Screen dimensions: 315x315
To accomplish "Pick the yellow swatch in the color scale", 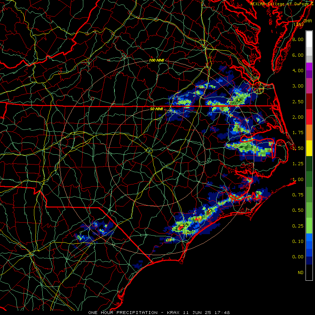I will pos(309,148).
